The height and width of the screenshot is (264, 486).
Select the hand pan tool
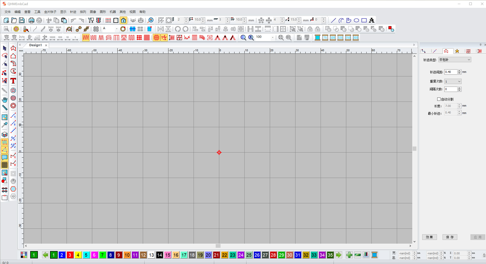(x=5, y=100)
